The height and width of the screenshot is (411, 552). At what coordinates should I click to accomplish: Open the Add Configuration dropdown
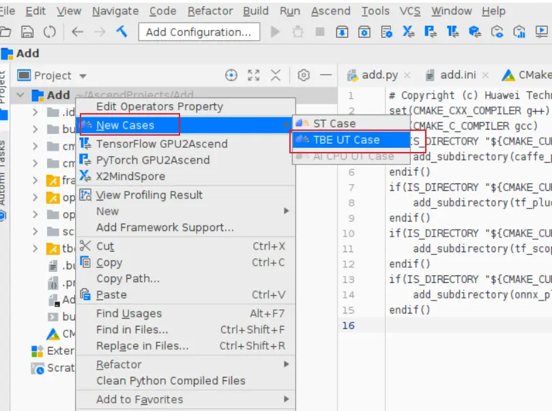(x=199, y=32)
